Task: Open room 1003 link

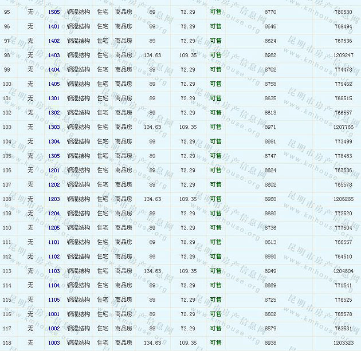Action: 54,343
